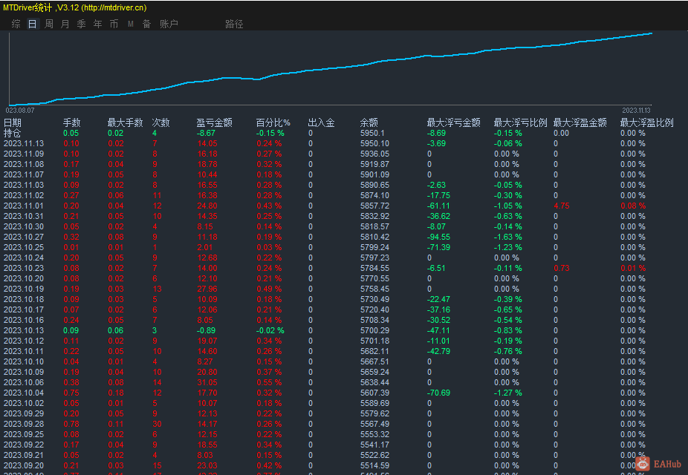Click the 最大浮亏金额 column header

(453, 123)
